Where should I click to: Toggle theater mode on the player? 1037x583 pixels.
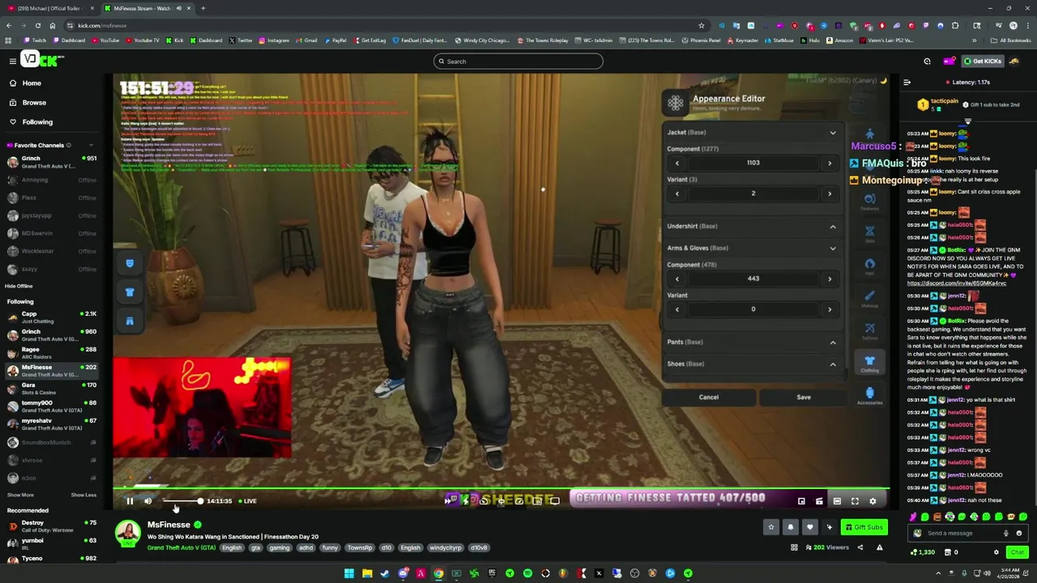837,501
